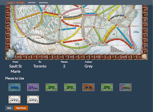Screen dimensions: 153x112
Task: Click the Ticket to Ride logo
Action: [16, 2]
